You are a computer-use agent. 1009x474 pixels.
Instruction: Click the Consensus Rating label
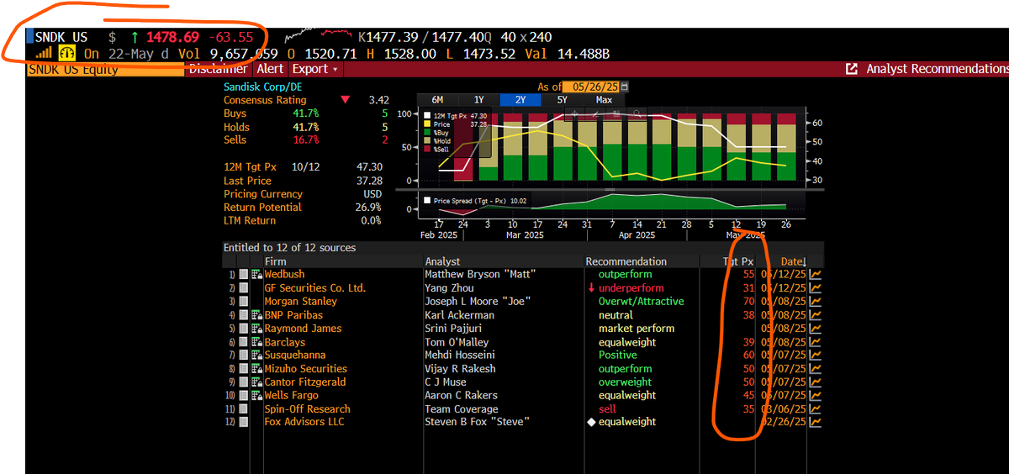[266, 100]
